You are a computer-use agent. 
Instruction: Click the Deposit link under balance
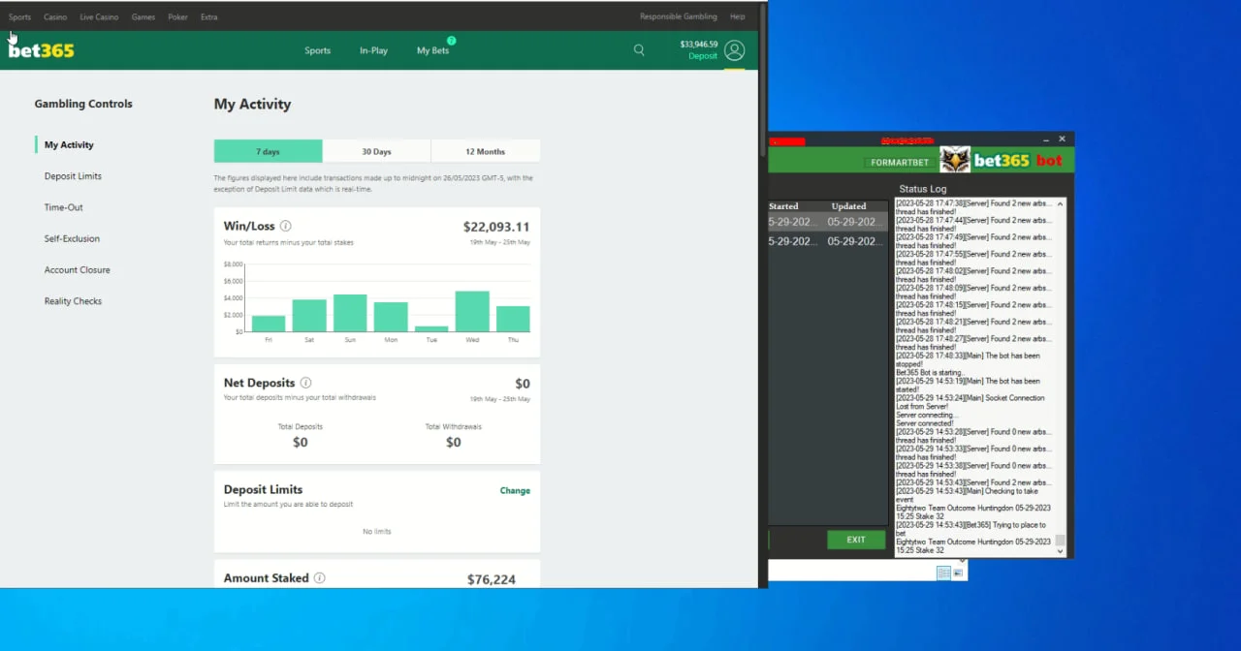[703, 56]
